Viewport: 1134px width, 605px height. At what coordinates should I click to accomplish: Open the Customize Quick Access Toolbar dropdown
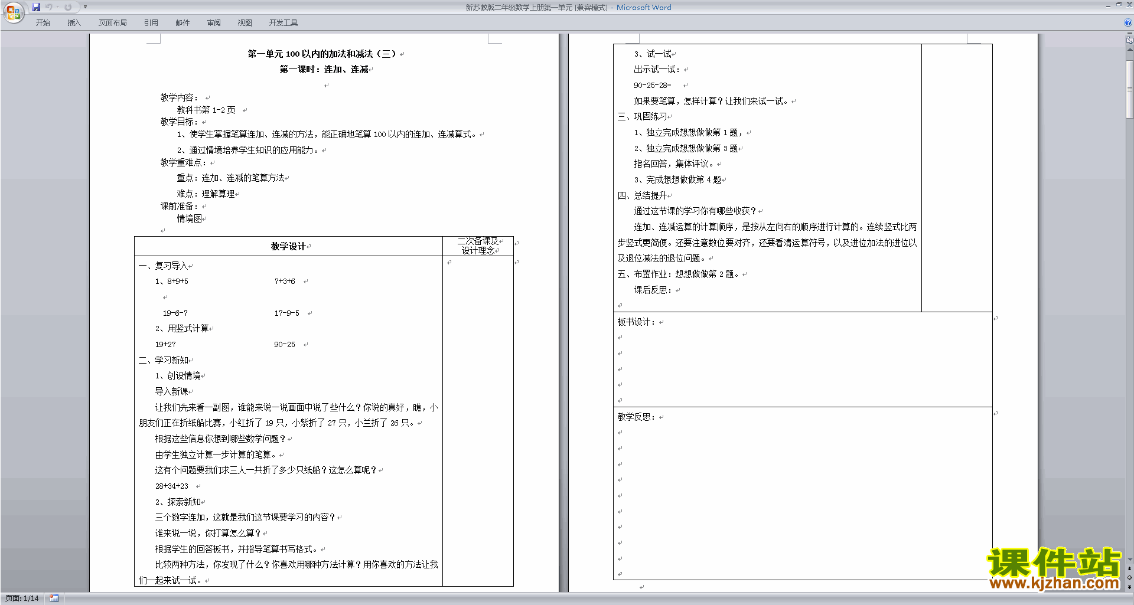pos(85,7)
